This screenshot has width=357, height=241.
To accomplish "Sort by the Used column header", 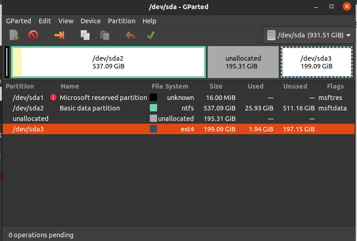I will [x=255, y=86].
